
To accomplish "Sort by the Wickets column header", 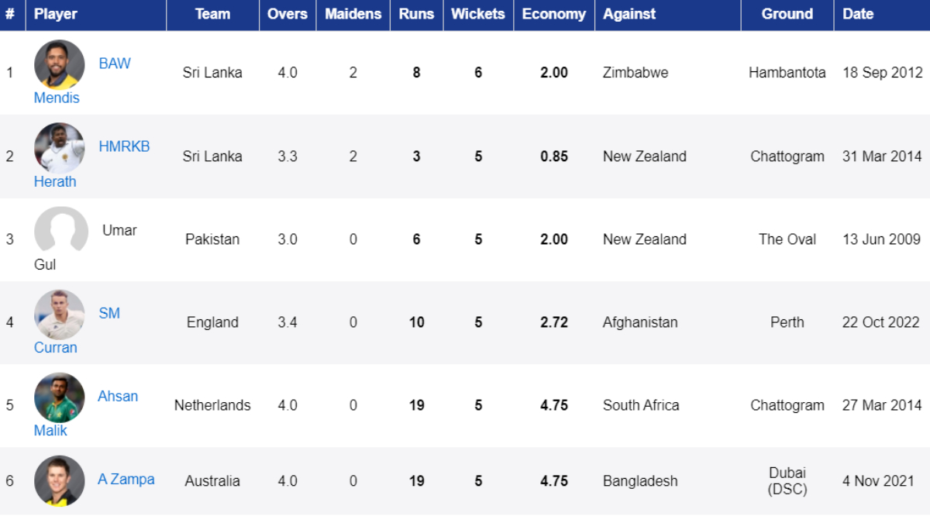I will point(477,14).
